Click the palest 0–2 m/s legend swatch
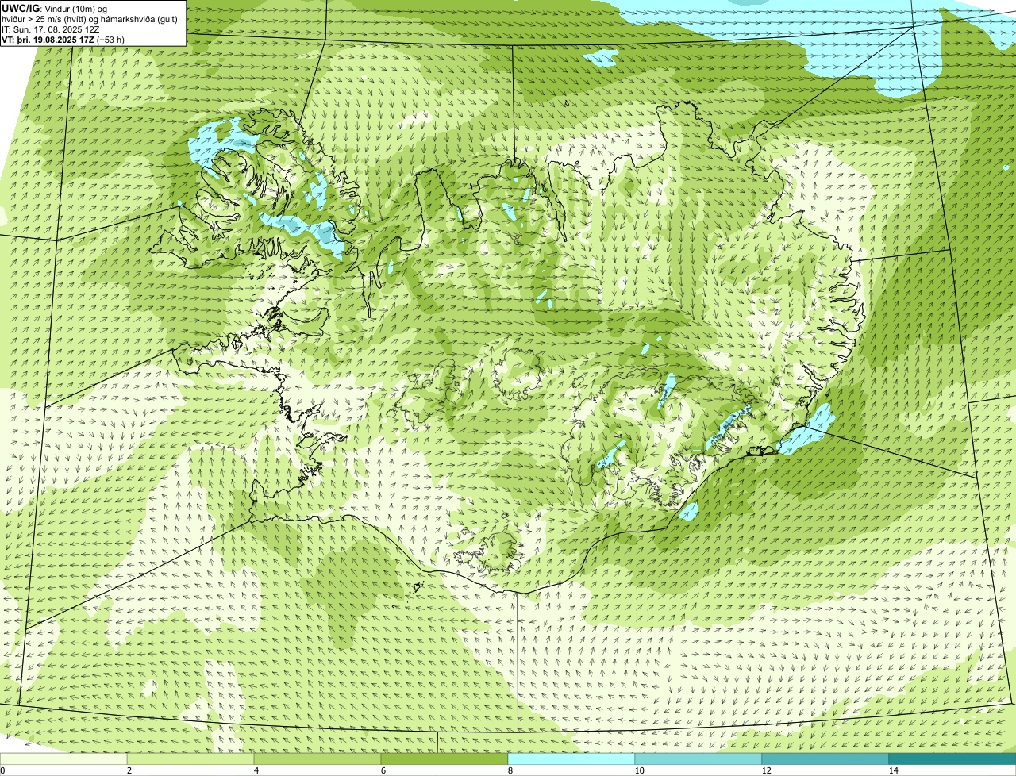 tap(63, 759)
